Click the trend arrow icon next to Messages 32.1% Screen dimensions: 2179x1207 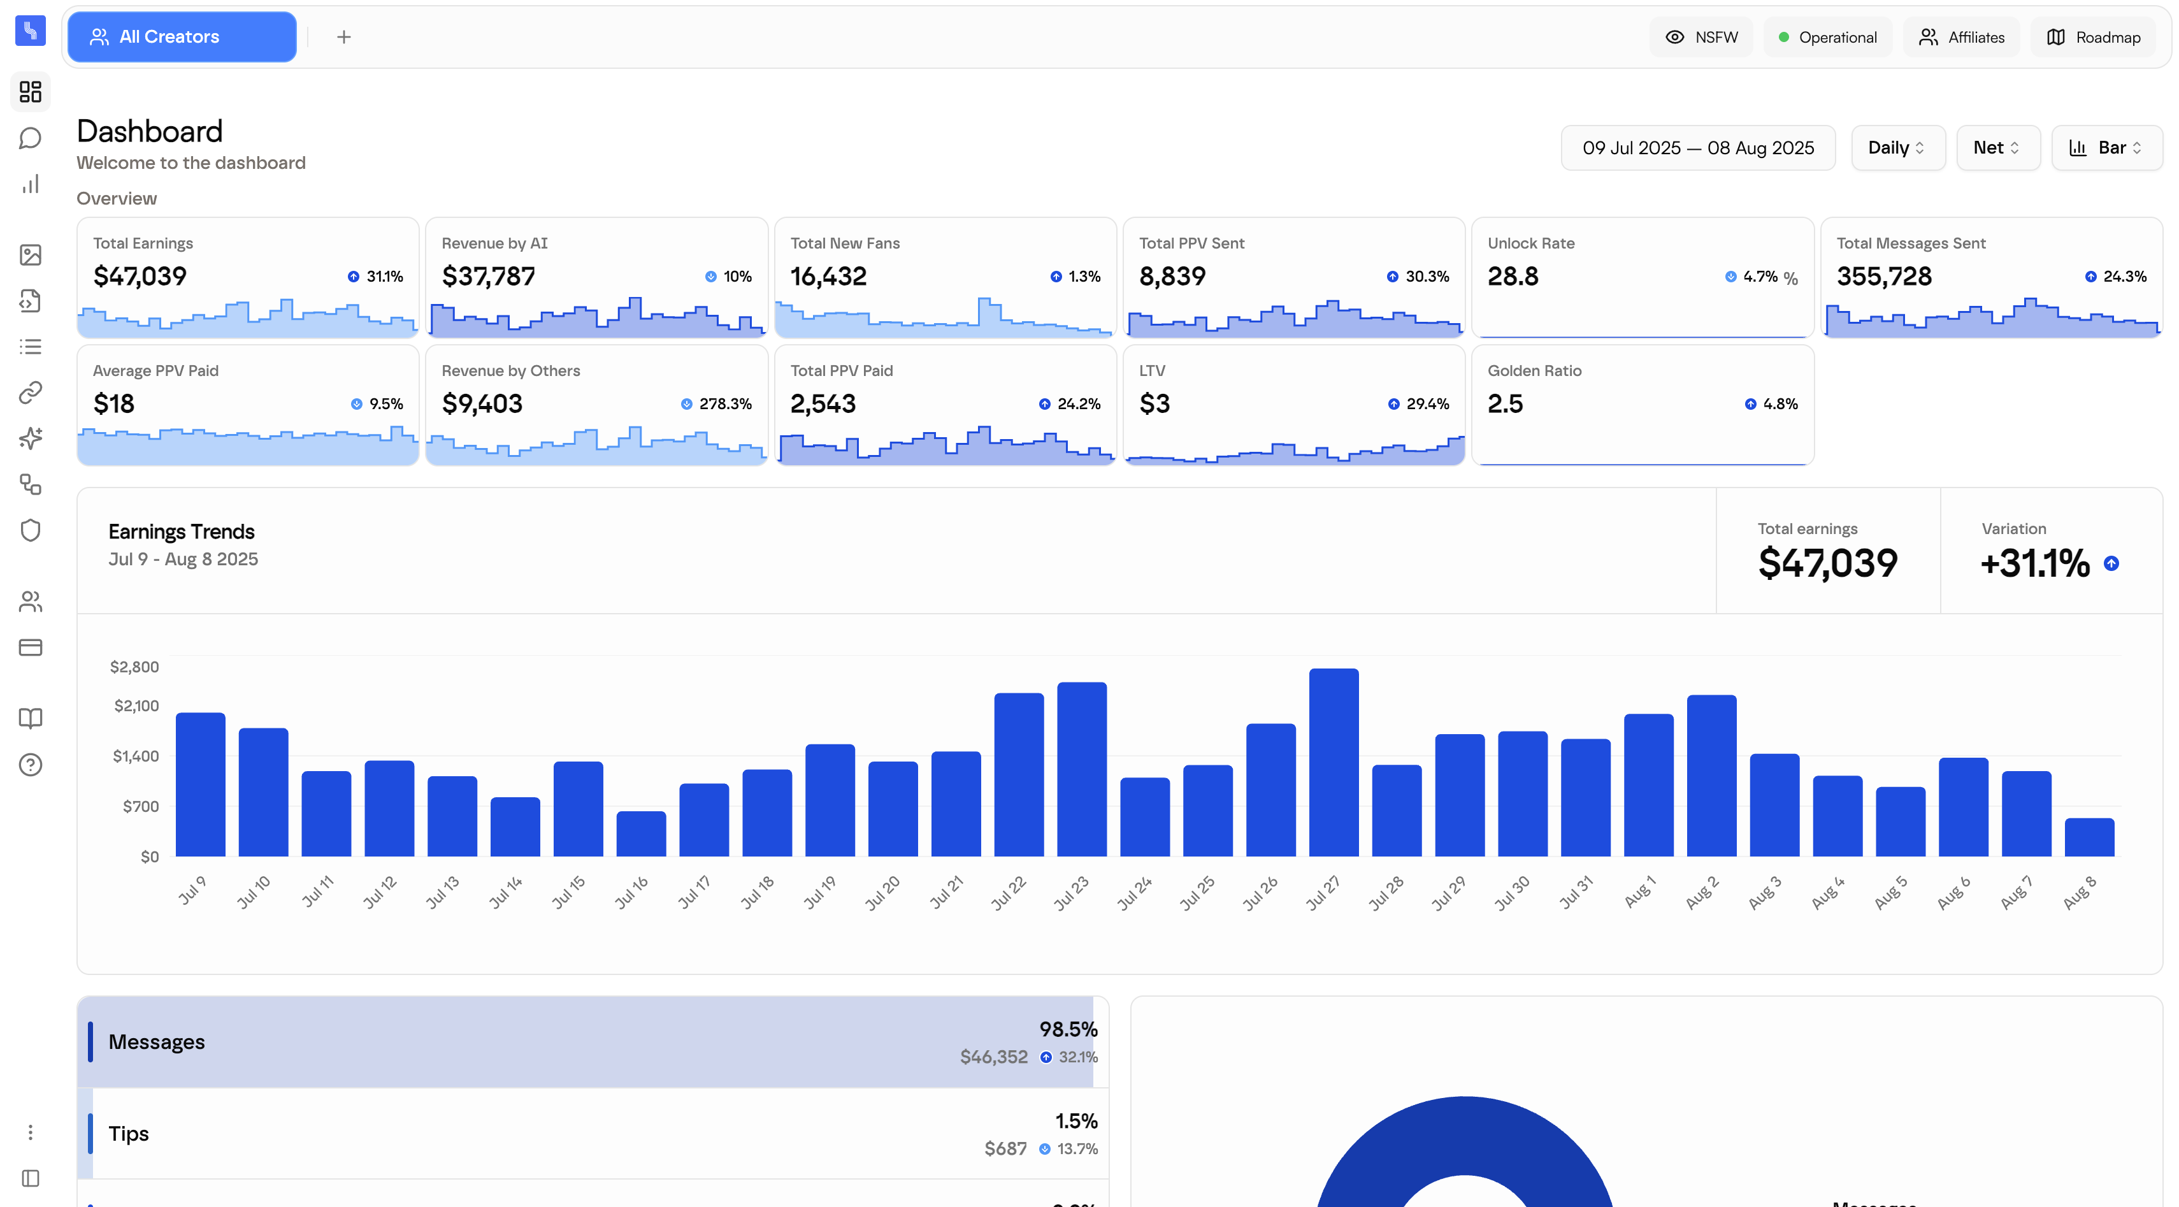pos(1046,1057)
